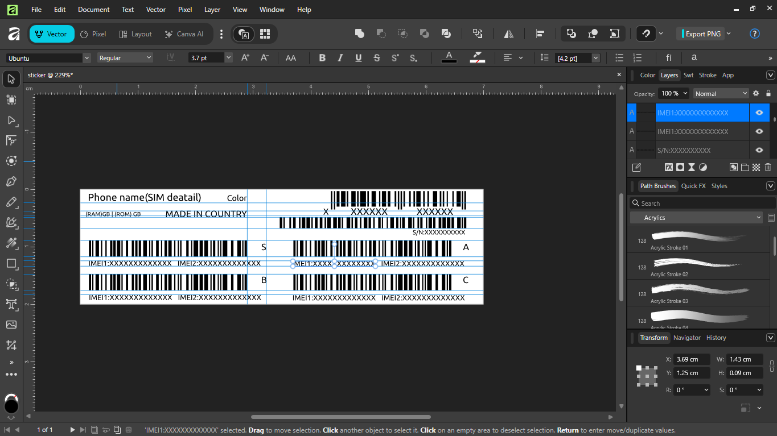777x436 pixels.
Task: Select the Place Image tool
Action: pyautogui.click(x=11, y=325)
